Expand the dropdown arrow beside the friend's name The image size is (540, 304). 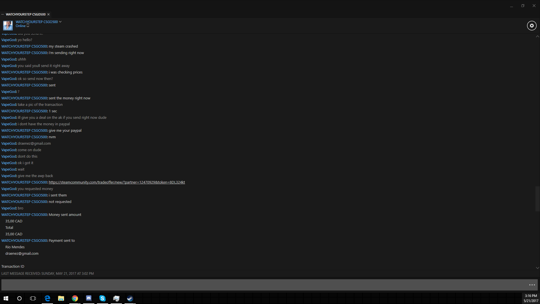60,22
